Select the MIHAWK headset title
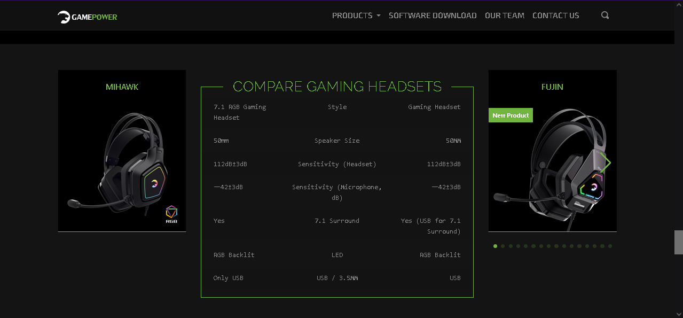Viewport: 683px width, 318px height. (122, 87)
